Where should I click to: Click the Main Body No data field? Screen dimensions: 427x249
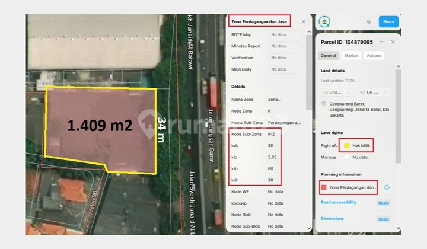pos(285,69)
